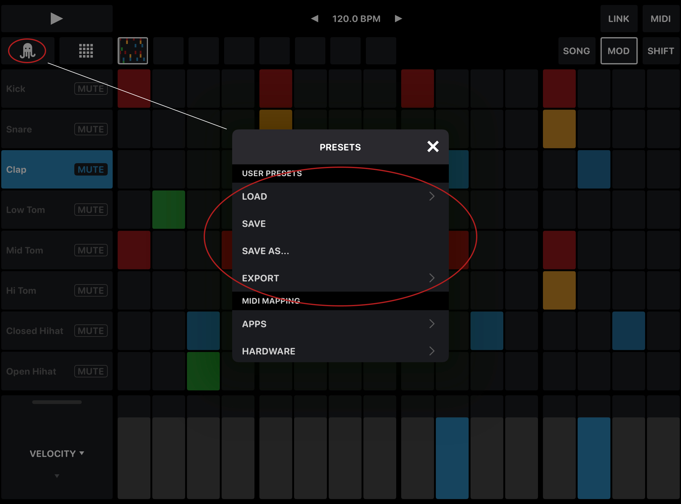Mute the Kick track
Viewport: 681px width, 504px height.
[91, 89]
